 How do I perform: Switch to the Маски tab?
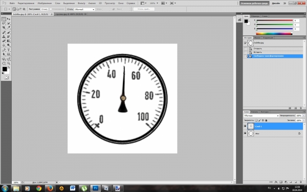[x=257, y=38]
